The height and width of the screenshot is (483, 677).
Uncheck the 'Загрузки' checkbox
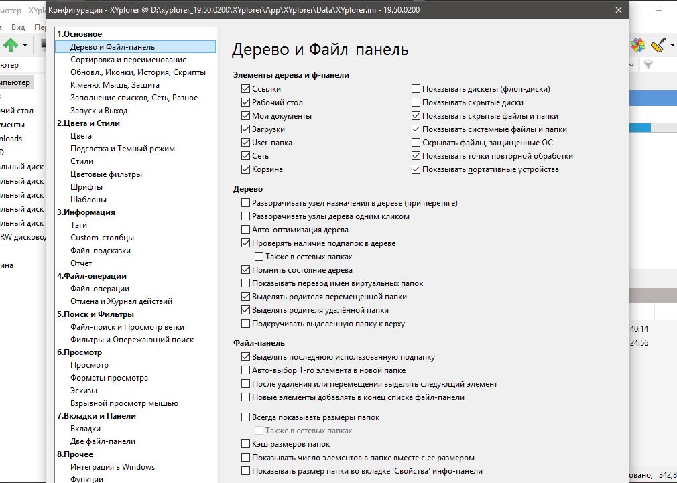tap(246, 129)
